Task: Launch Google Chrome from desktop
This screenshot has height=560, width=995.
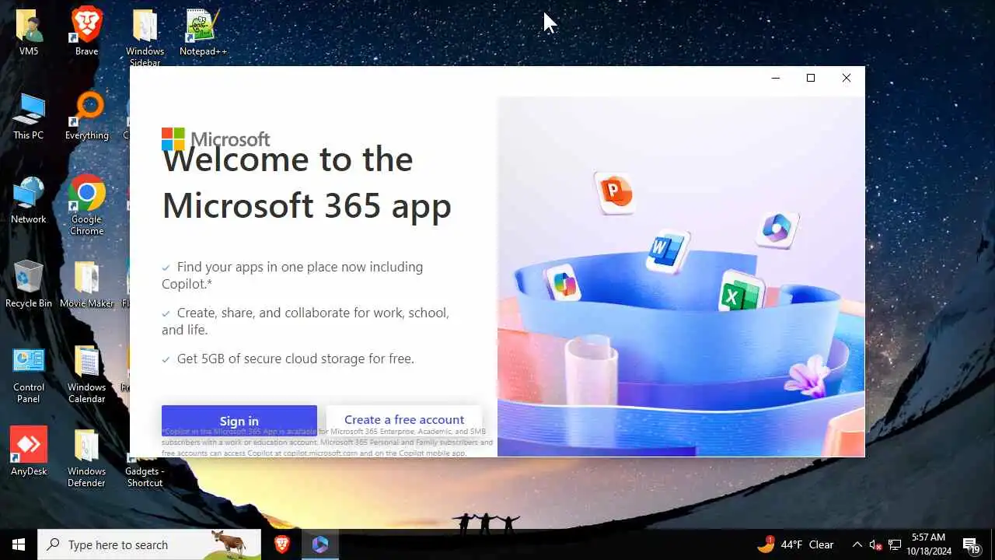Action: point(86,205)
